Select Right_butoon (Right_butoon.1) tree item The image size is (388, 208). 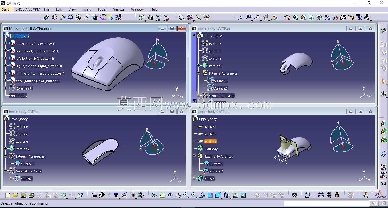(39, 66)
